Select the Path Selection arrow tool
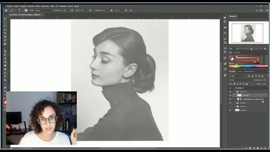 point(5,80)
